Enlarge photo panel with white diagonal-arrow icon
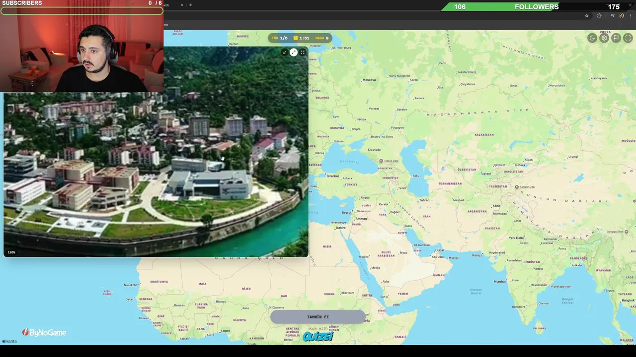Screen dimensions: 636x357 294,52
